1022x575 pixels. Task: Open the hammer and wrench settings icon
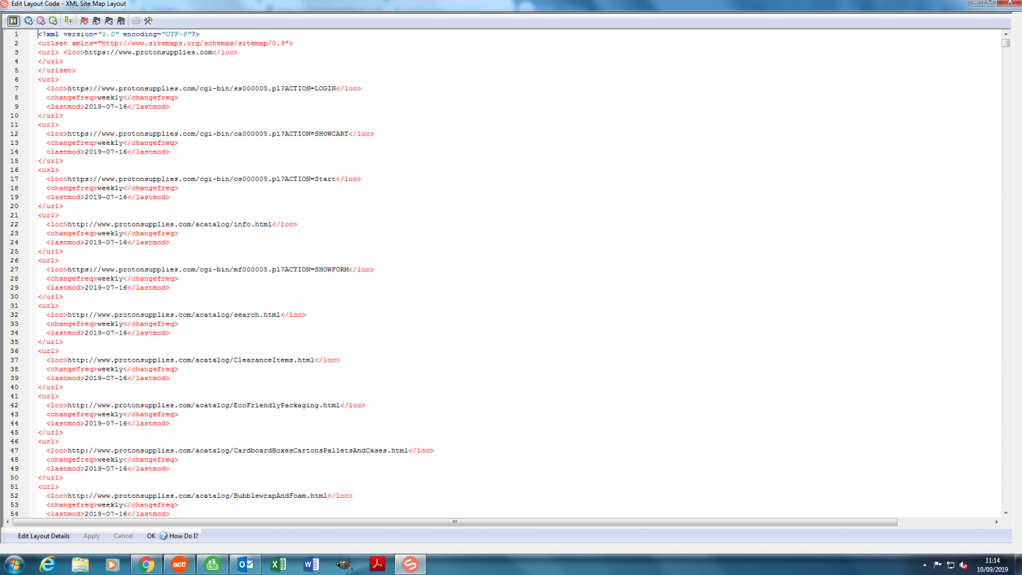[x=149, y=21]
